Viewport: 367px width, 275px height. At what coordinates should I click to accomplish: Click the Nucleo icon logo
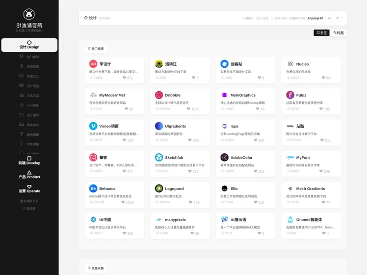tap(290, 64)
